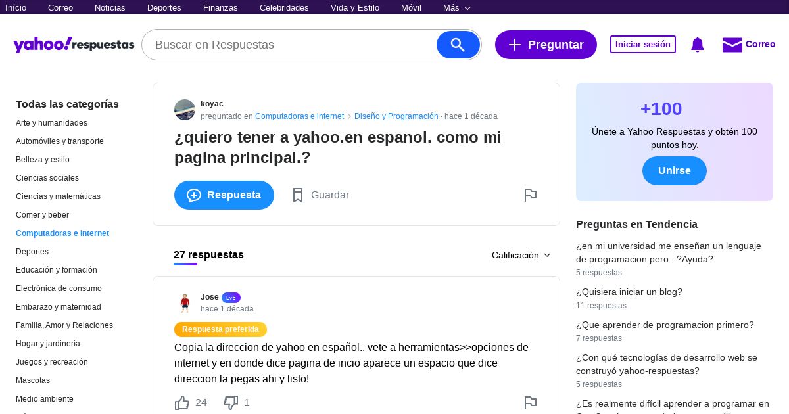The height and width of the screenshot is (414, 789).
Task: Open Educación y formación category
Action: [x=57, y=270]
